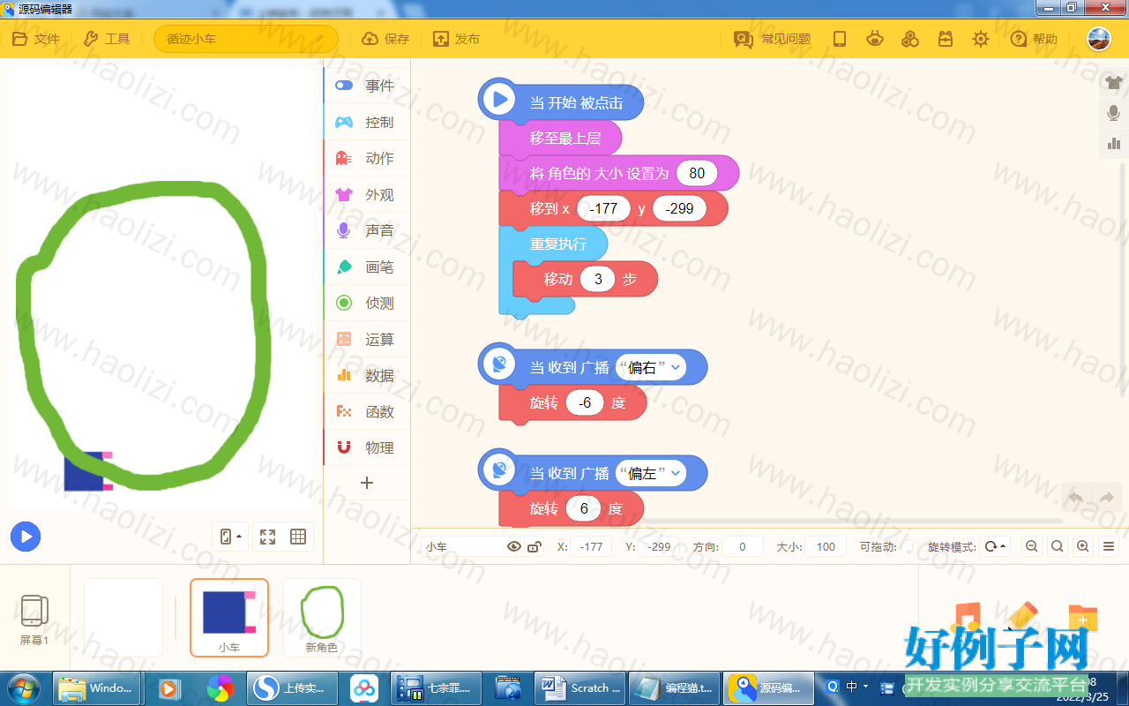Image resolution: width=1129 pixels, height=706 pixels.
Task: Toggle sprite visibility eye icon
Action: [514, 546]
